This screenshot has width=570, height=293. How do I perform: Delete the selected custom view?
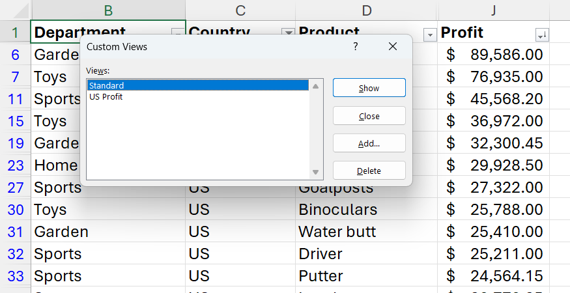[x=369, y=171]
